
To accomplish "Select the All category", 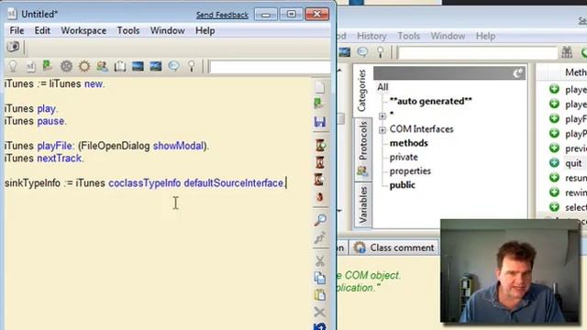I will click(x=382, y=87).
